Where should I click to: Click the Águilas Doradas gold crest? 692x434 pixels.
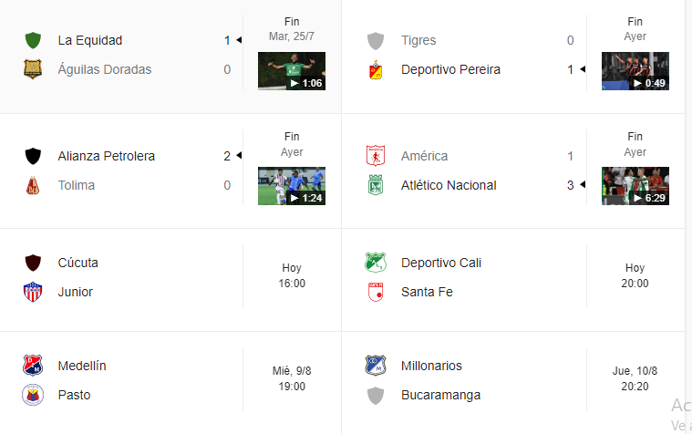click(x=33, y=69)
